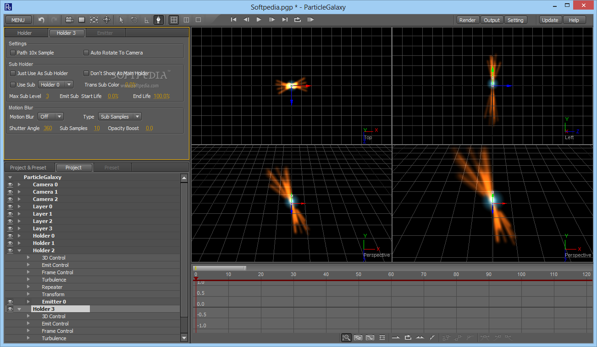Click the Render button

[468, 20]
